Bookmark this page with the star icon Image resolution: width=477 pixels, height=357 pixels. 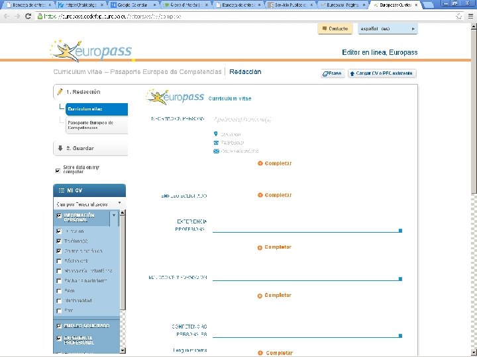point(458,17)
